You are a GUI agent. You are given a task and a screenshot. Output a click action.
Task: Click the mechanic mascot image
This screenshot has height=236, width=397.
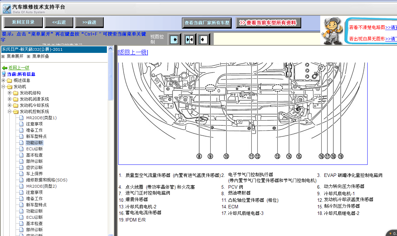[x=332, y=31]
